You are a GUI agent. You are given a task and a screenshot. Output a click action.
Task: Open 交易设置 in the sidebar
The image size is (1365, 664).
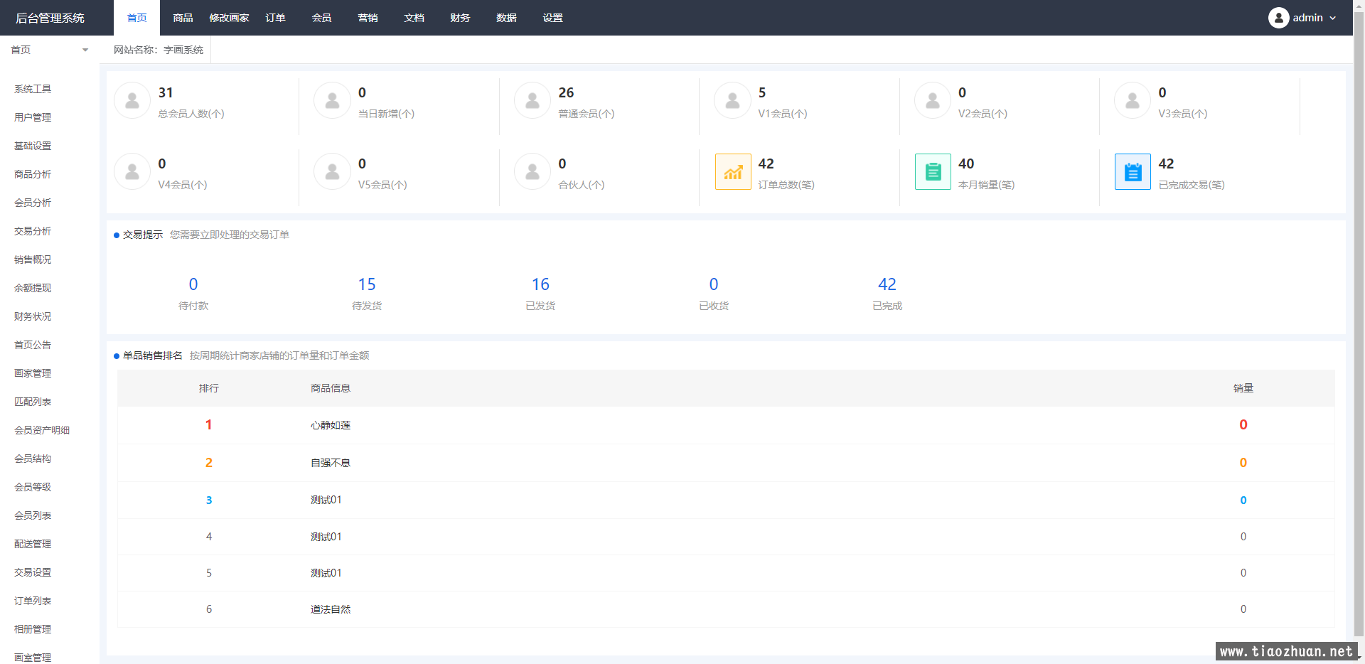click(33, 572)
